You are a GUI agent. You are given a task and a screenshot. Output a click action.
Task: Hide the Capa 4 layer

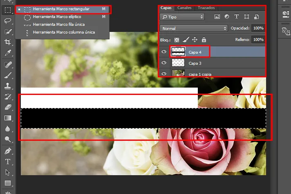click(x=163, y=52)
